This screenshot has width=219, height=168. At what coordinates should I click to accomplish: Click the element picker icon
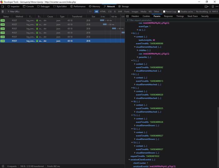[x=3, y=6]
